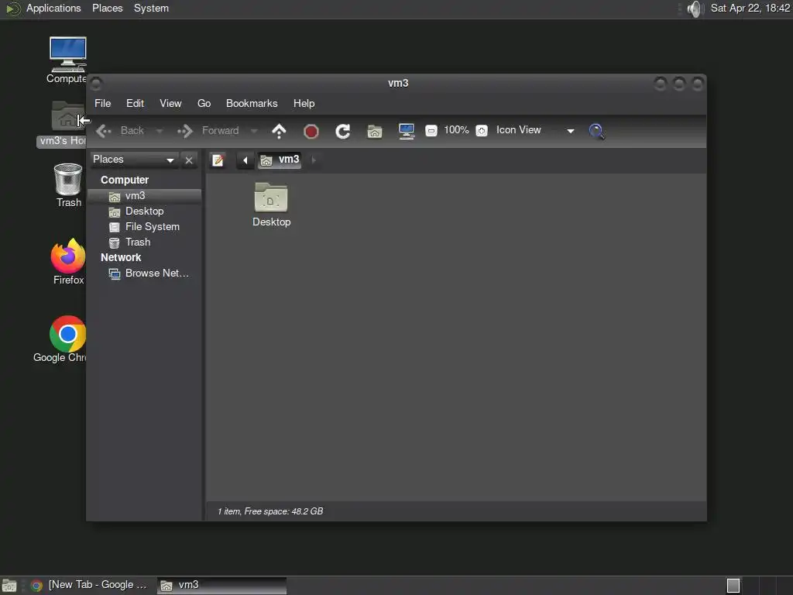Open the Go menu
The width and height of the screenshot is (793, 595).
pyautogui.click(x=204, y=103)
